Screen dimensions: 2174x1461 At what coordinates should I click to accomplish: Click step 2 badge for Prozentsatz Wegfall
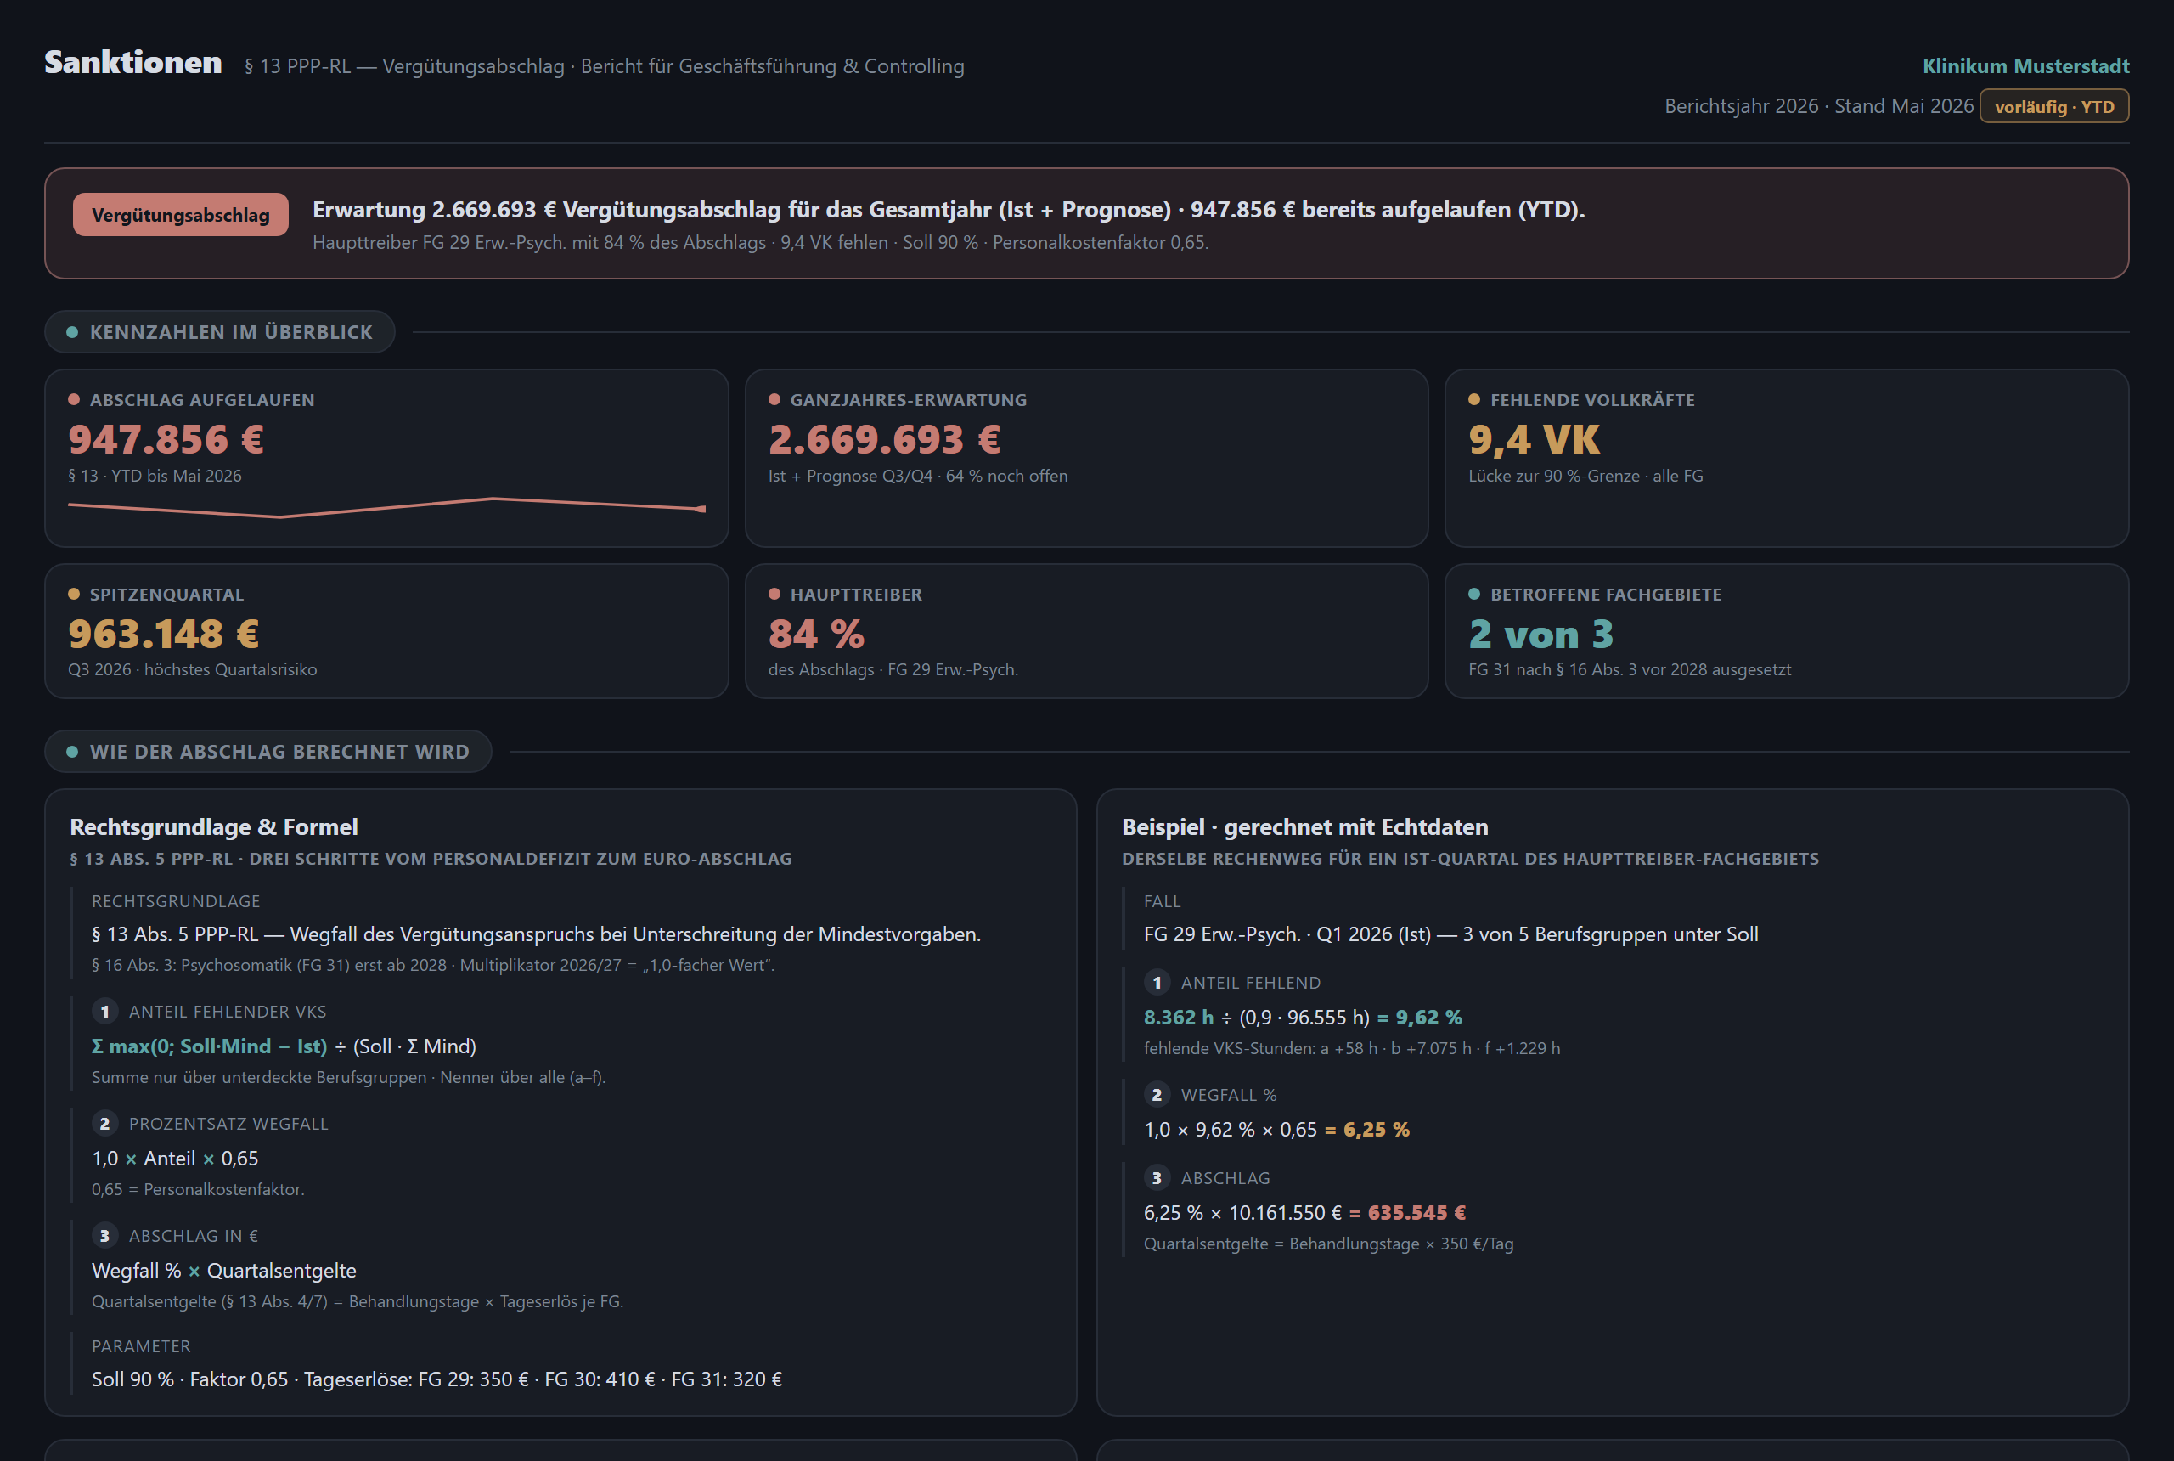pyautogui.click(x=104, y=1124)
